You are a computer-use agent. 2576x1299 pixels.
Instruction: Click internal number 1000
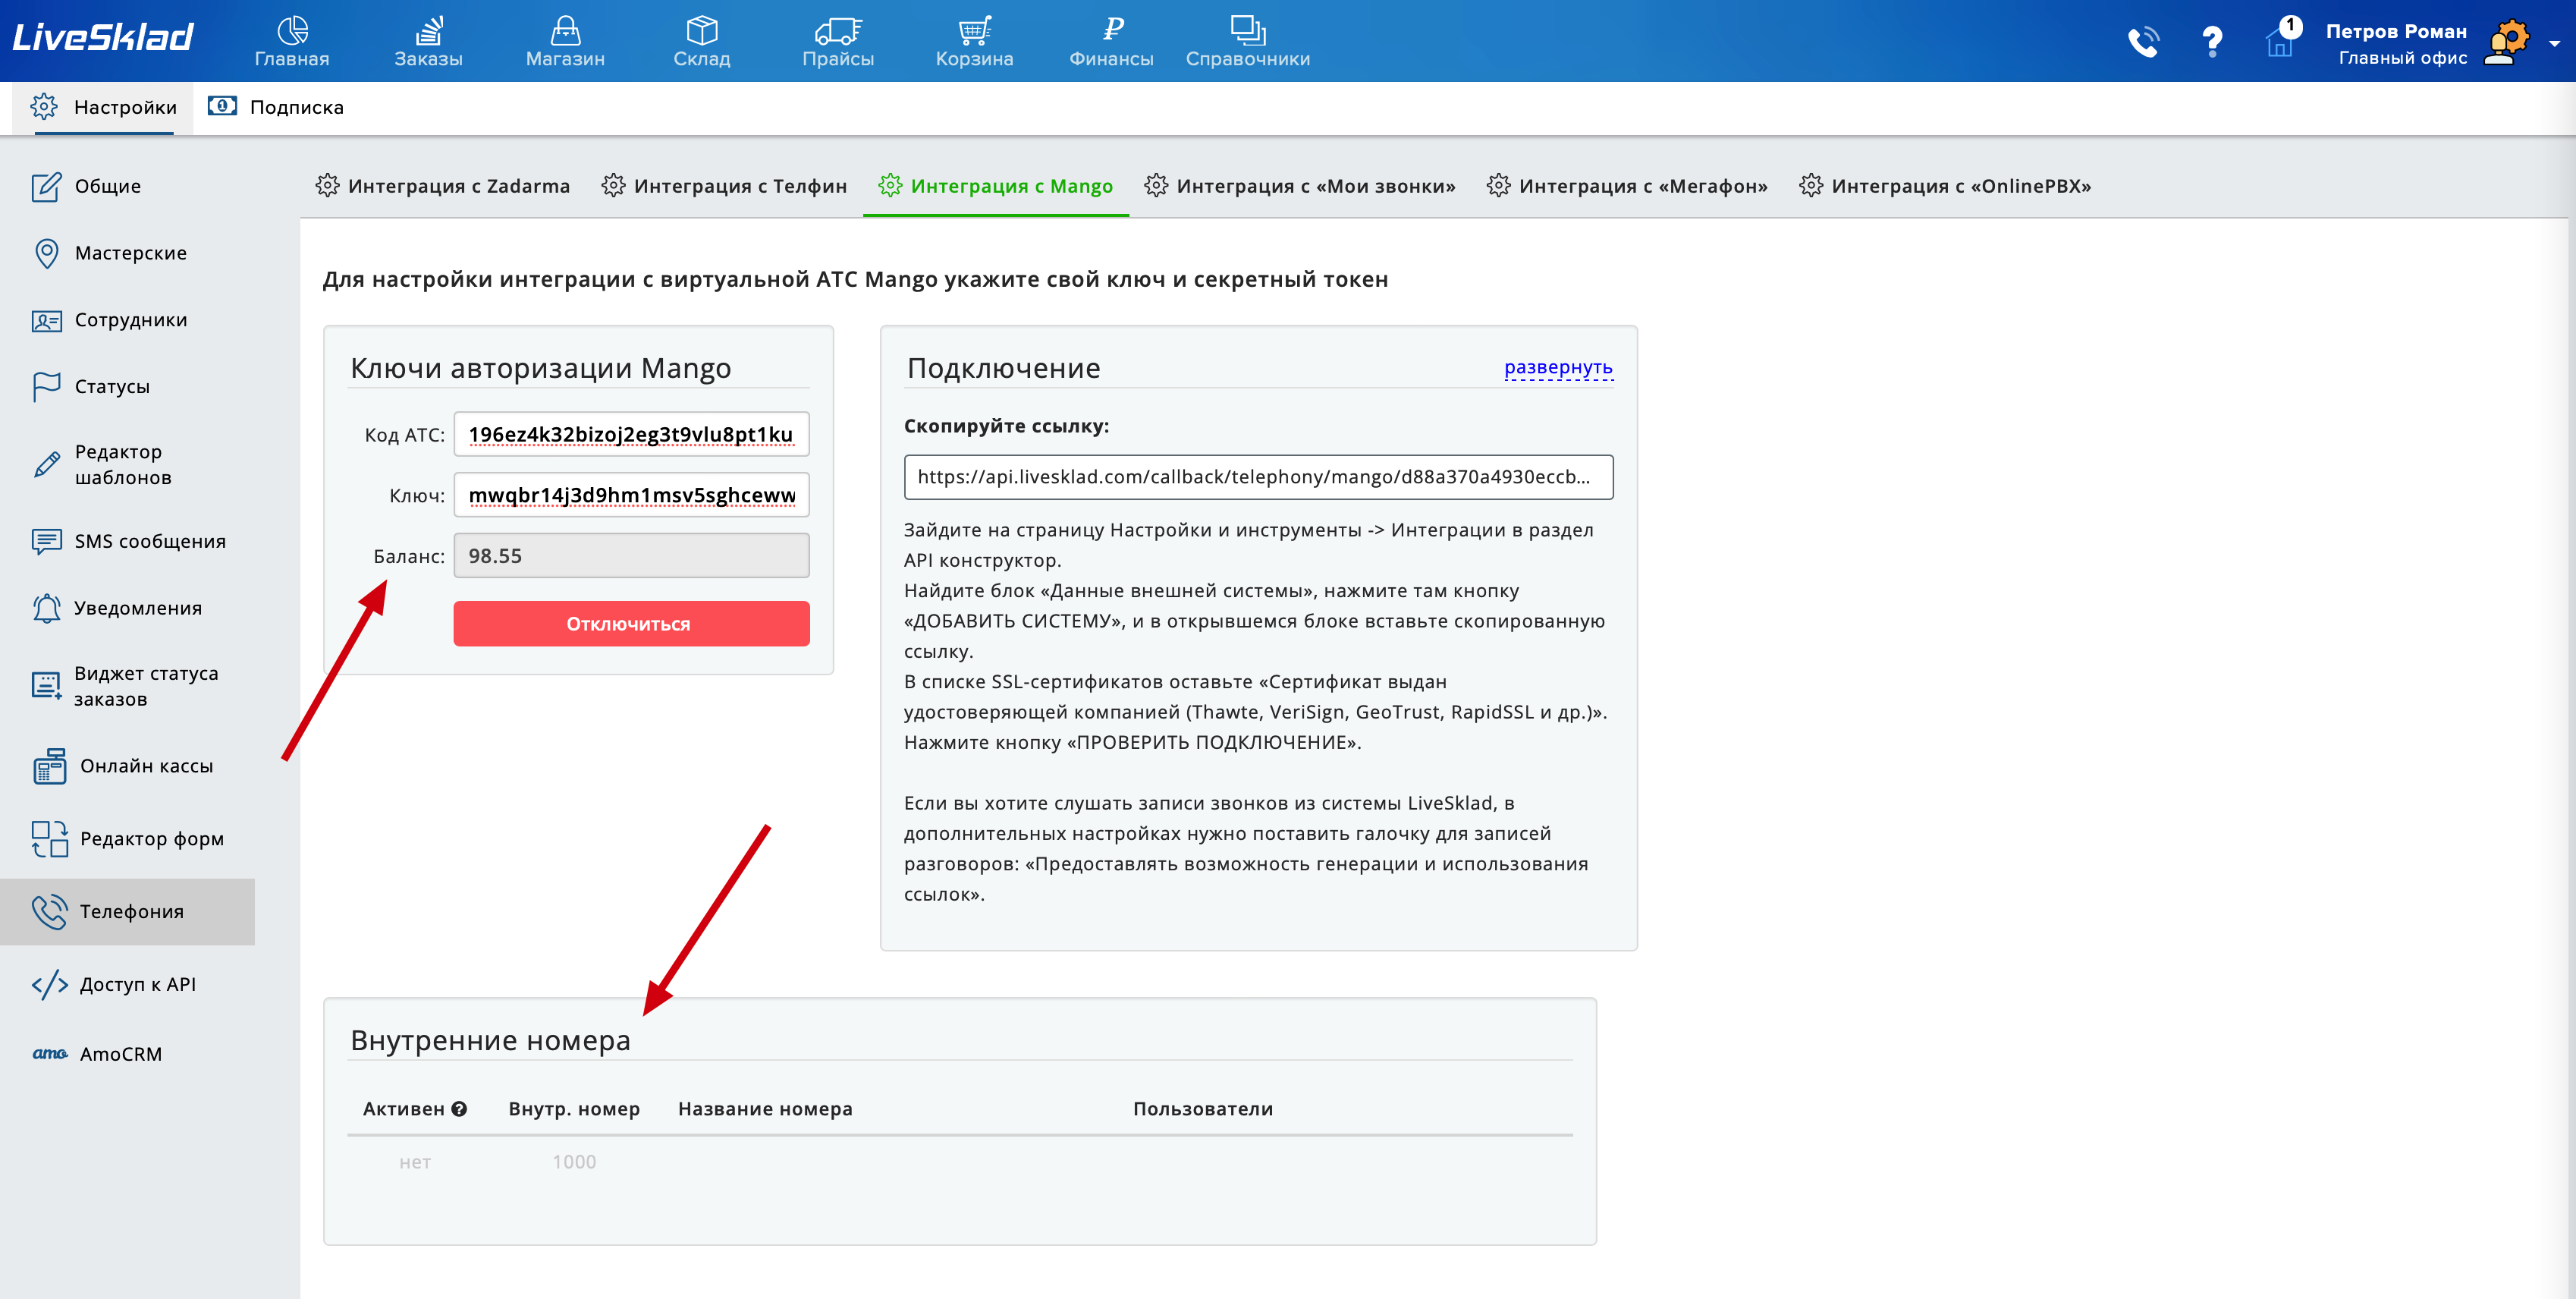click(x=574, y=1162)
